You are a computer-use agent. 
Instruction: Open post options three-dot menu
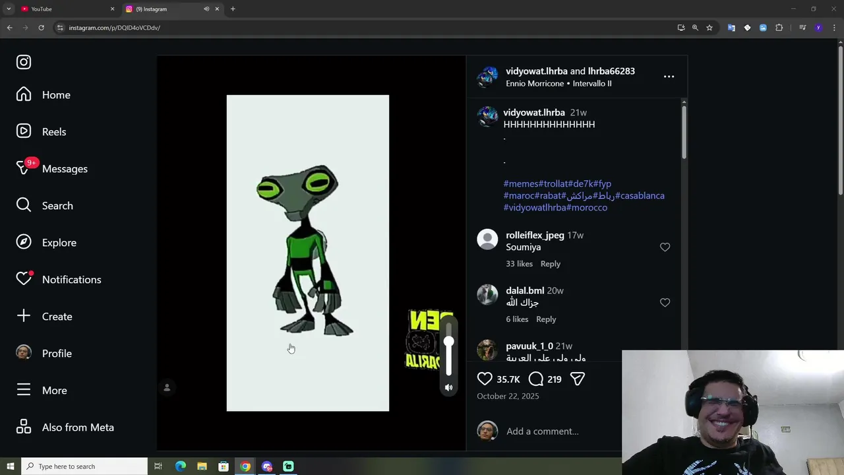pos(669,77)
